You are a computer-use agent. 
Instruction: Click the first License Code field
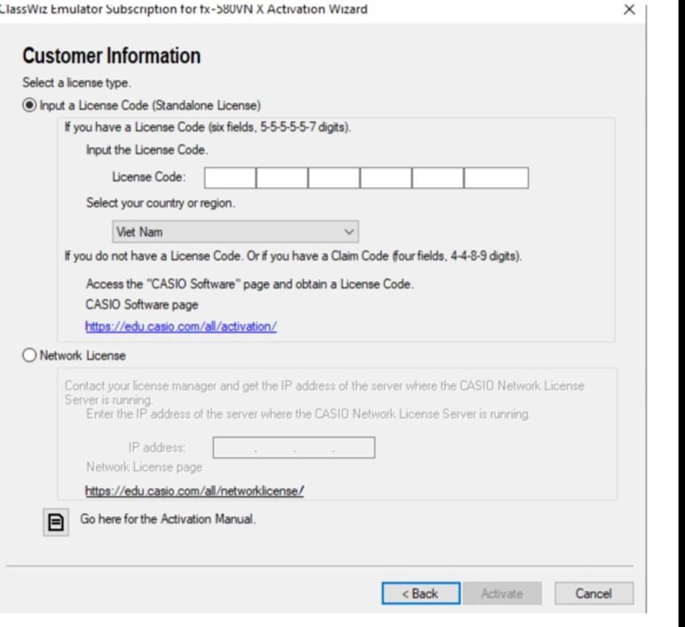click(230, 178)
